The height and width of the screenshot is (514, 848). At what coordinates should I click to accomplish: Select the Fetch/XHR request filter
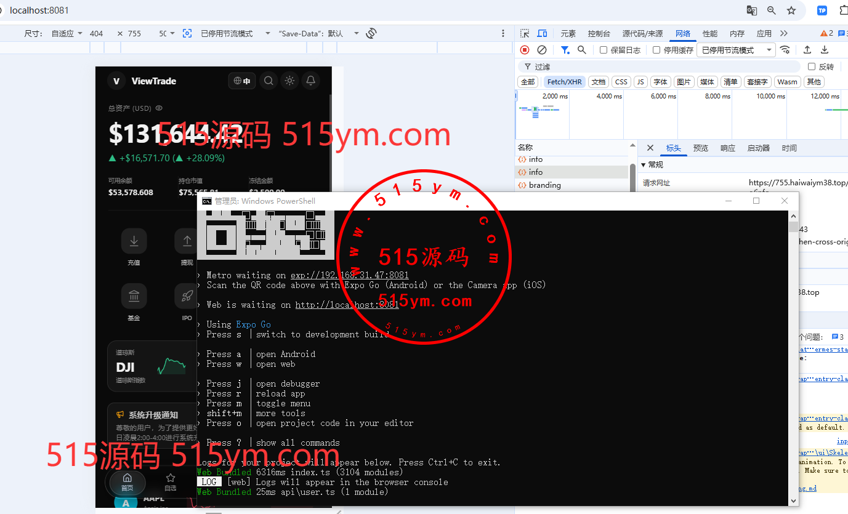click(x=565, y=82)
